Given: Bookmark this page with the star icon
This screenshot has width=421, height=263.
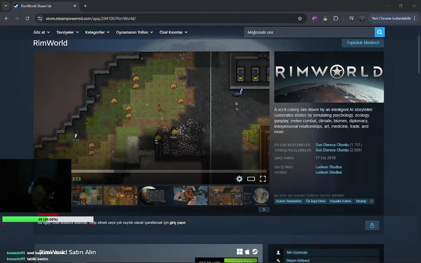Looking at the screenshot, I should 300,19.
